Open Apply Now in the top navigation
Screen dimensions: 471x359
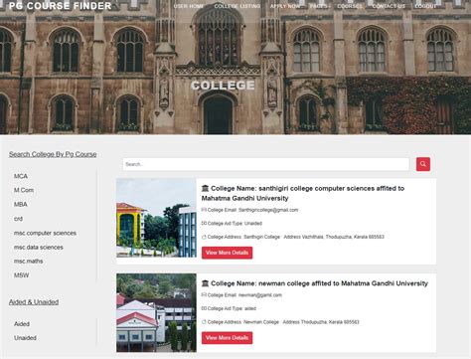(x=285, y=6)
